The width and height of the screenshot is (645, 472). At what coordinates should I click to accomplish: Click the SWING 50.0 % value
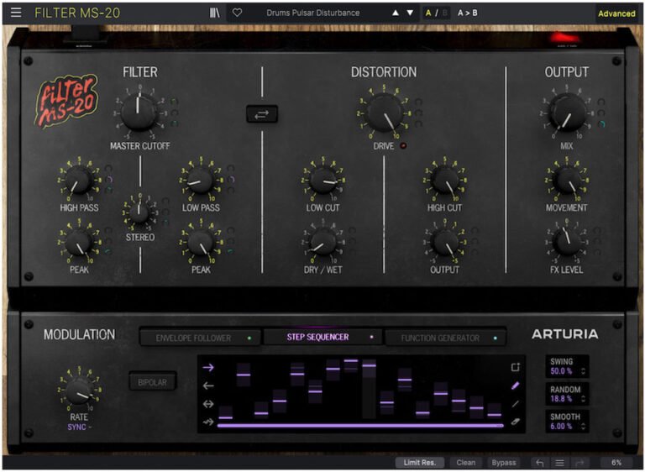561,371
